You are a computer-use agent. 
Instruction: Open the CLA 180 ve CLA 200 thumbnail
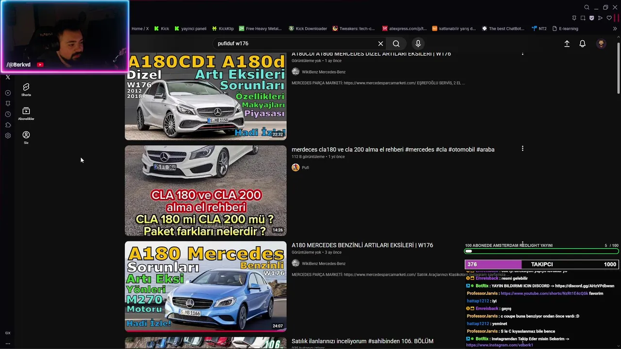coord(206,190)
